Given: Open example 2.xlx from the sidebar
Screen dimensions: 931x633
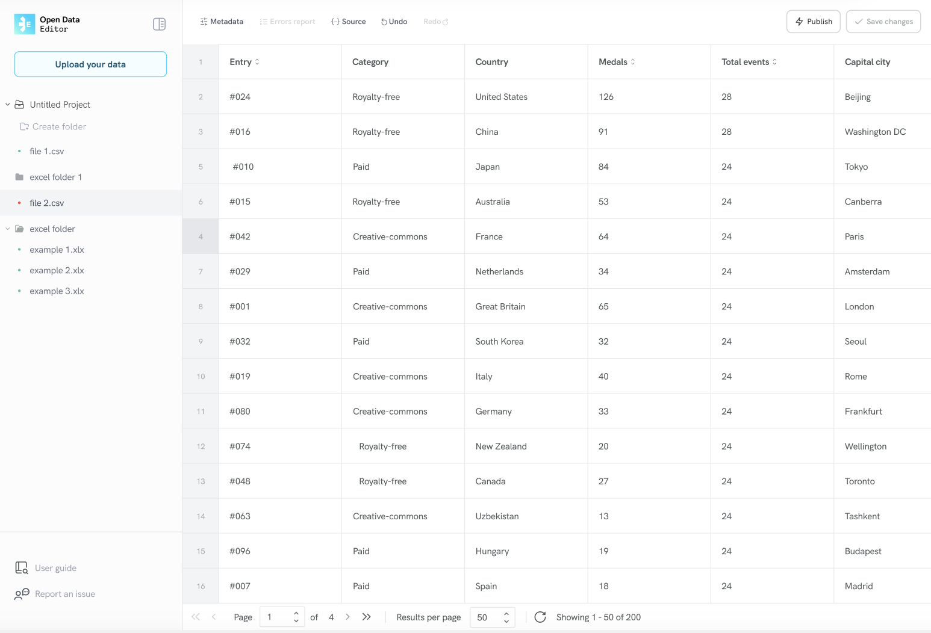Looking at the screenshot, I should (x=57, y=270).
